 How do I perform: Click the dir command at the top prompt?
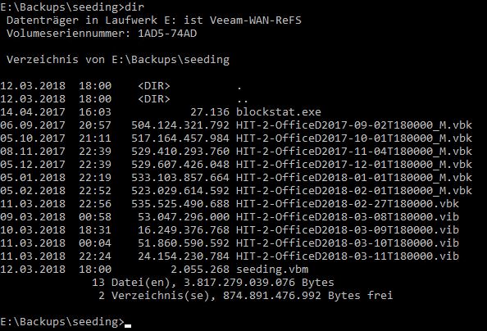[134, 7]
